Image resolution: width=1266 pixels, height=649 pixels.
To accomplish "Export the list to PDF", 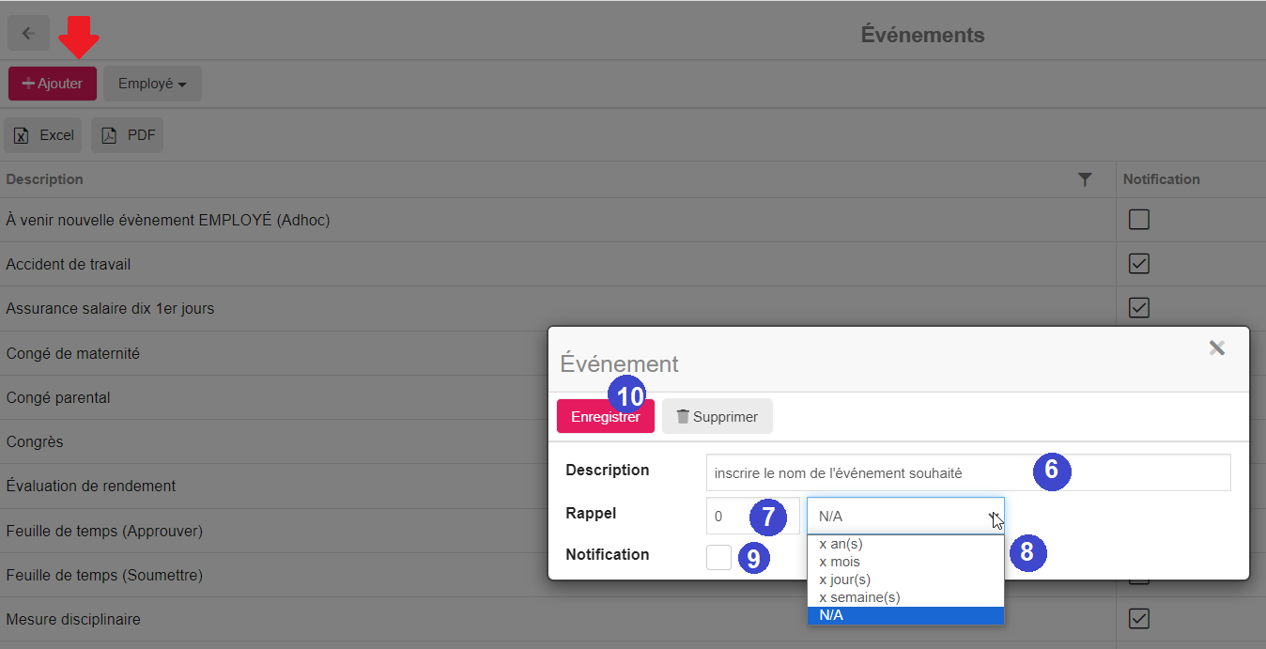I will [128, 135].
